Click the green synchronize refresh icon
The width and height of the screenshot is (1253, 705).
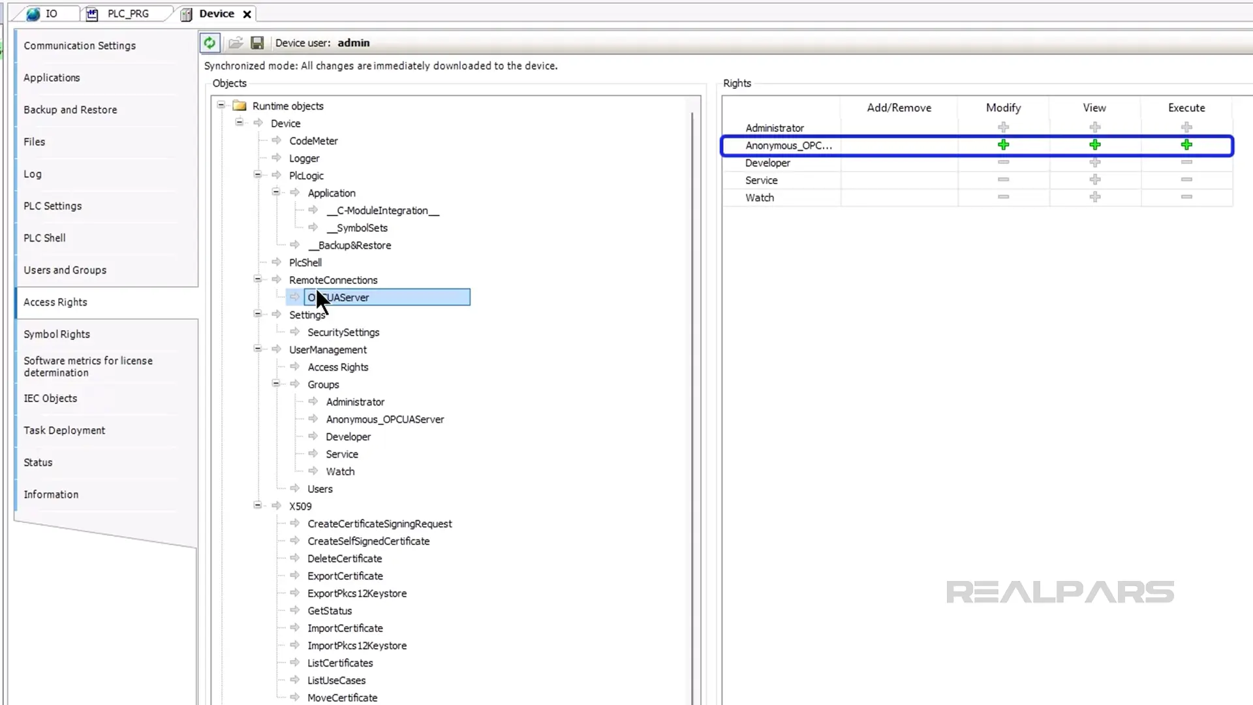pyautogui.click(x=209, y=43)
